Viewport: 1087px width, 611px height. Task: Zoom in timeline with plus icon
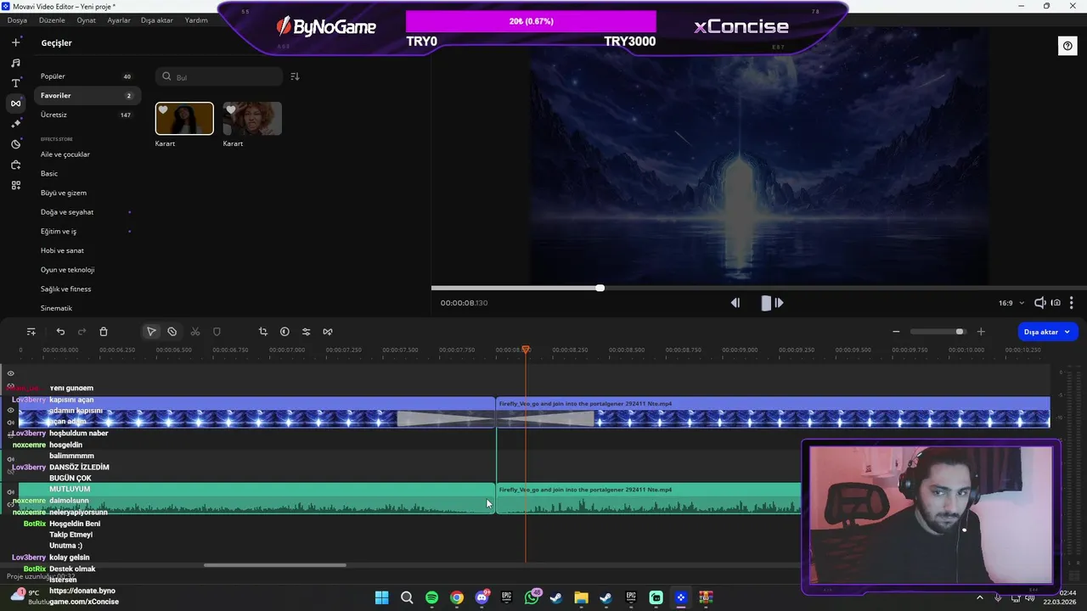click(981, 332)
